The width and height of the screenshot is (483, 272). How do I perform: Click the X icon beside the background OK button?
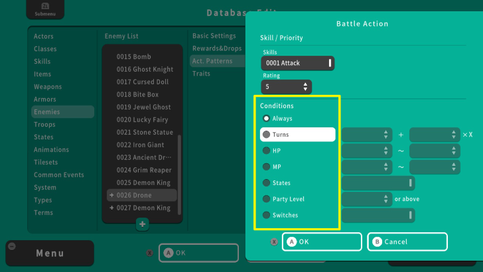click(x=149, y=253)
